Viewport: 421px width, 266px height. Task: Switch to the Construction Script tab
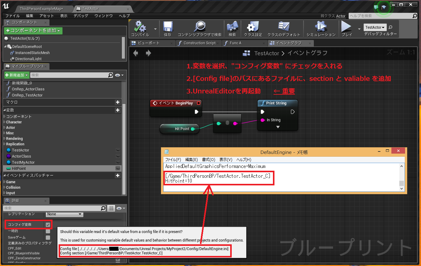[x=199, y=43]
